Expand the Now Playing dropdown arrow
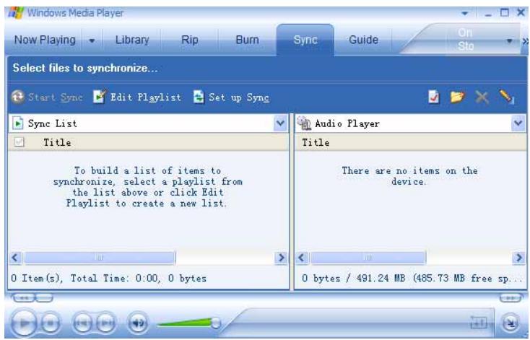This screenshot has width=530, height=340. (x=92, y=40)
